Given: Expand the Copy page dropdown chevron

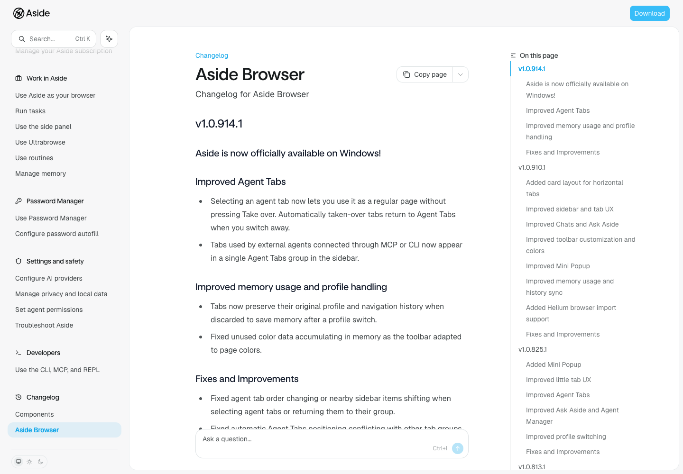Looking at the screenshot, I should tap(461, 74).
